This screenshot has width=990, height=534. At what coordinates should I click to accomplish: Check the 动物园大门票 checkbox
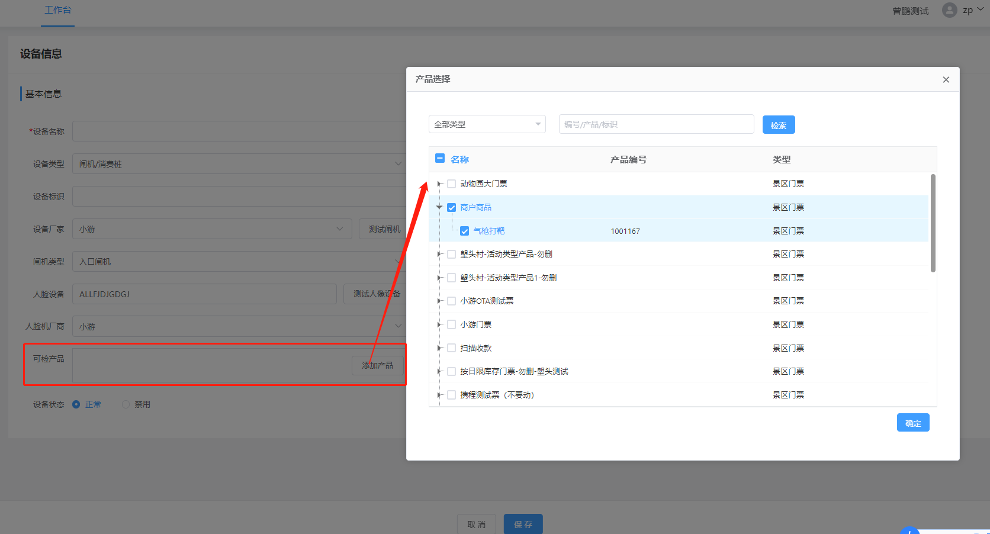pyautogui.click(x=452, y=184)
